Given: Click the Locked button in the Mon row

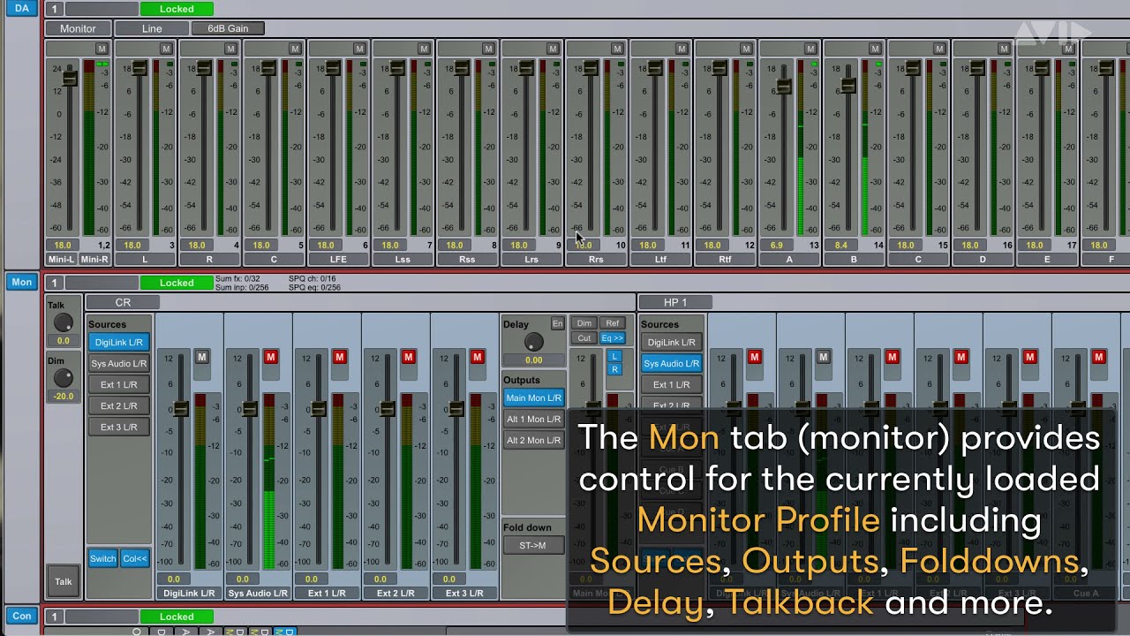Looking at the screenshot, I should [x=177, y=283].
